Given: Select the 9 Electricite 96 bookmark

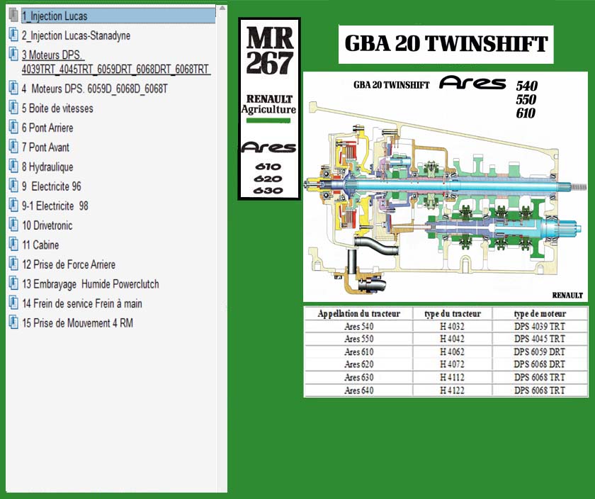Looking at the screenshot, I should 52,186.
